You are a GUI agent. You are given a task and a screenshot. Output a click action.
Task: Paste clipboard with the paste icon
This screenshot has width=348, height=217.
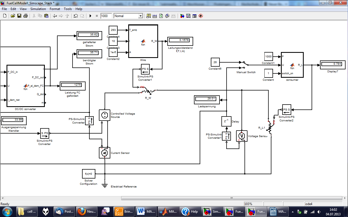click(x=46, y=16)
